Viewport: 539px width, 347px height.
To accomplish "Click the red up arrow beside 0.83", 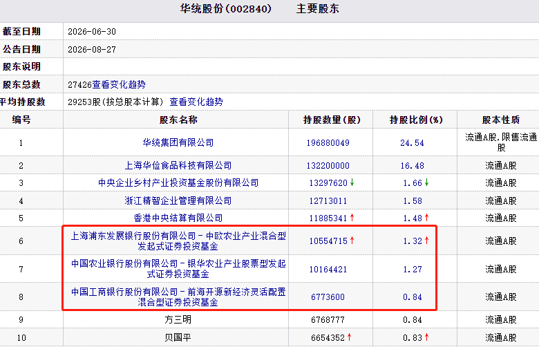I will (426, 337).
